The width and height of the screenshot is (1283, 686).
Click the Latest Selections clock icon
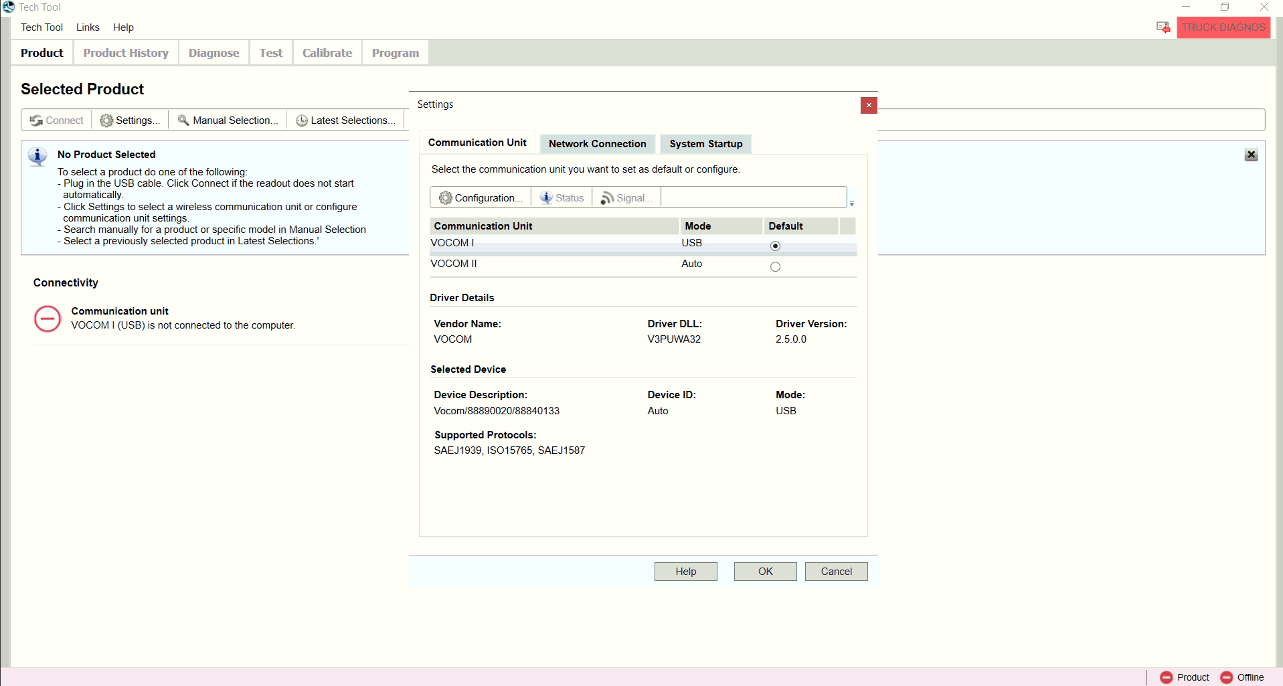tap(302, 120)
